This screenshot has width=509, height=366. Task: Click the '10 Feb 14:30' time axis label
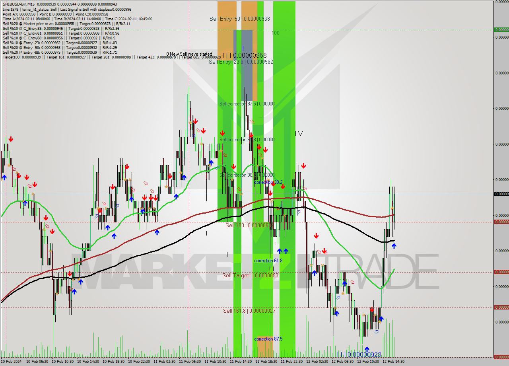click(x=88, y=362)
